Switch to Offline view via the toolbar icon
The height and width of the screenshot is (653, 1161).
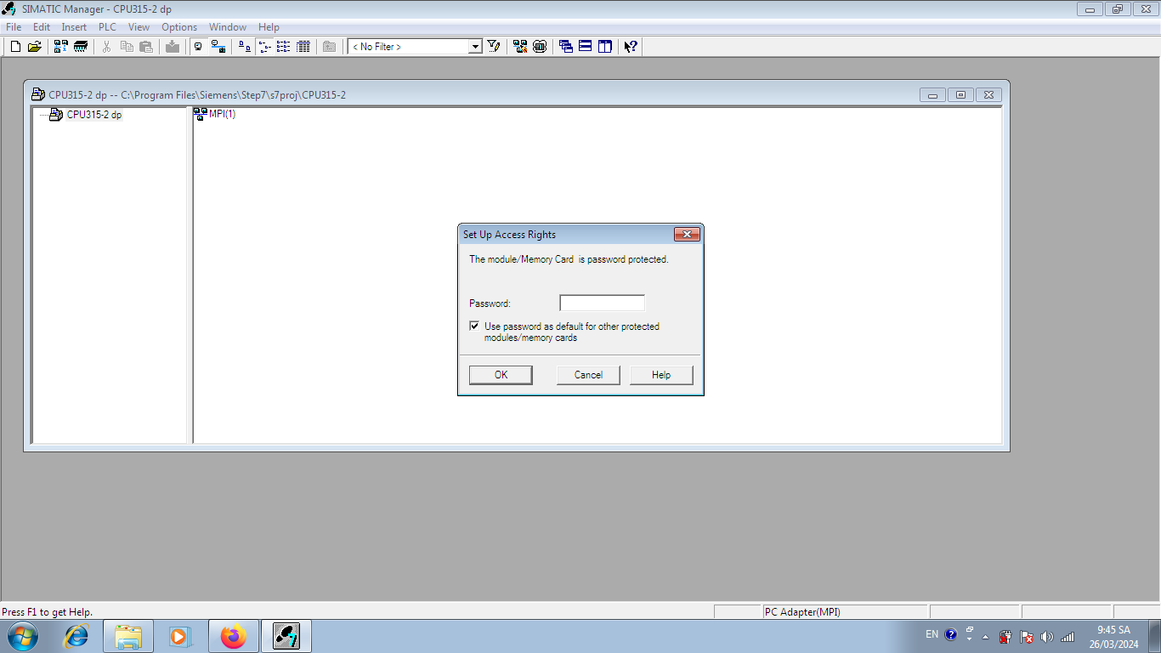pyautogui.click(x=199, y=47)
